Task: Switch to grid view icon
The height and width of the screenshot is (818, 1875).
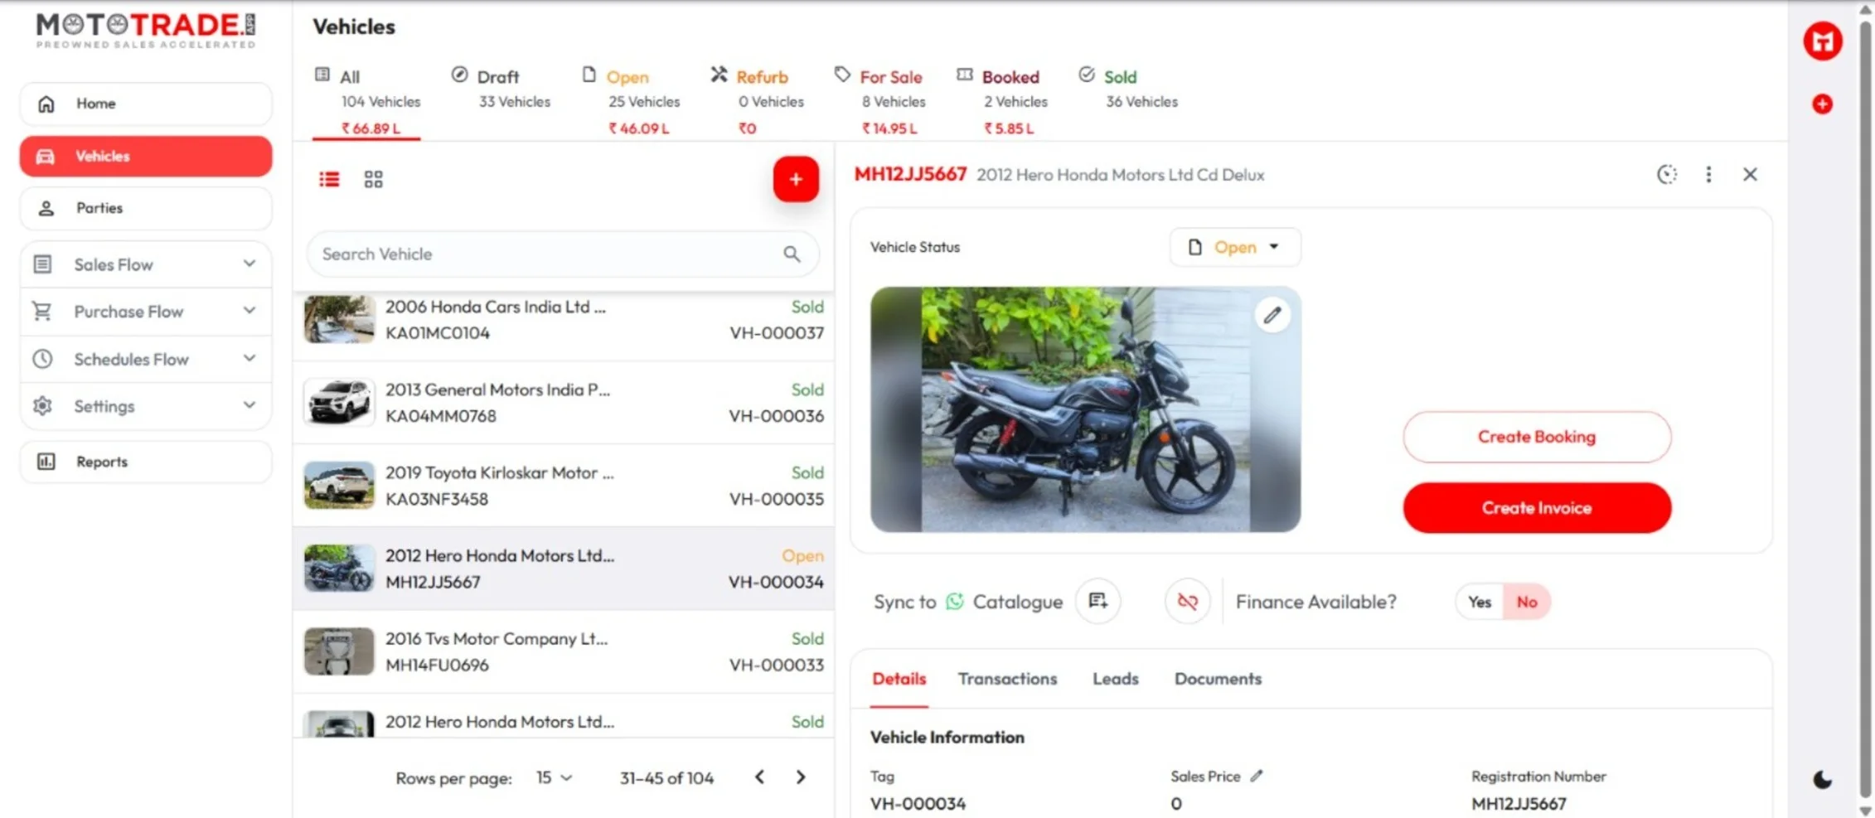Action: point(373,179)
